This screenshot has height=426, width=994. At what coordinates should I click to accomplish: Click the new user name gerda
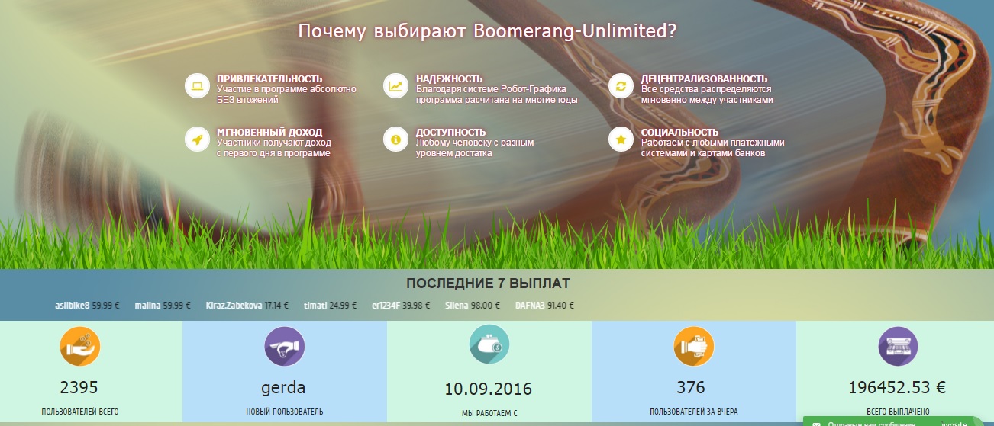point(283,387)
